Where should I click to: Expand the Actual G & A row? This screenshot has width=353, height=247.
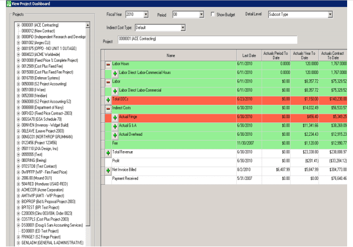pyautogui.click(x=115, y=126)
